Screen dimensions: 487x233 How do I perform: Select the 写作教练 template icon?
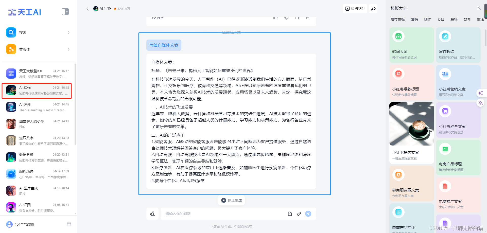click(445, 36)
